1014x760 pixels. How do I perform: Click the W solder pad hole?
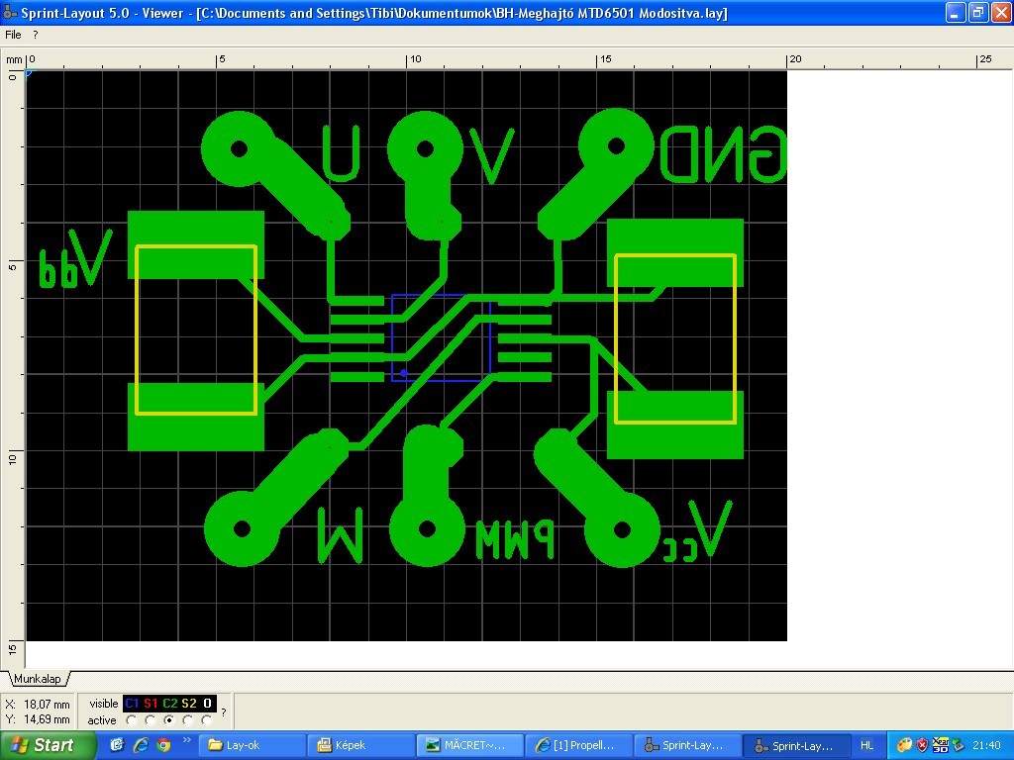click(x=242, y=529)
